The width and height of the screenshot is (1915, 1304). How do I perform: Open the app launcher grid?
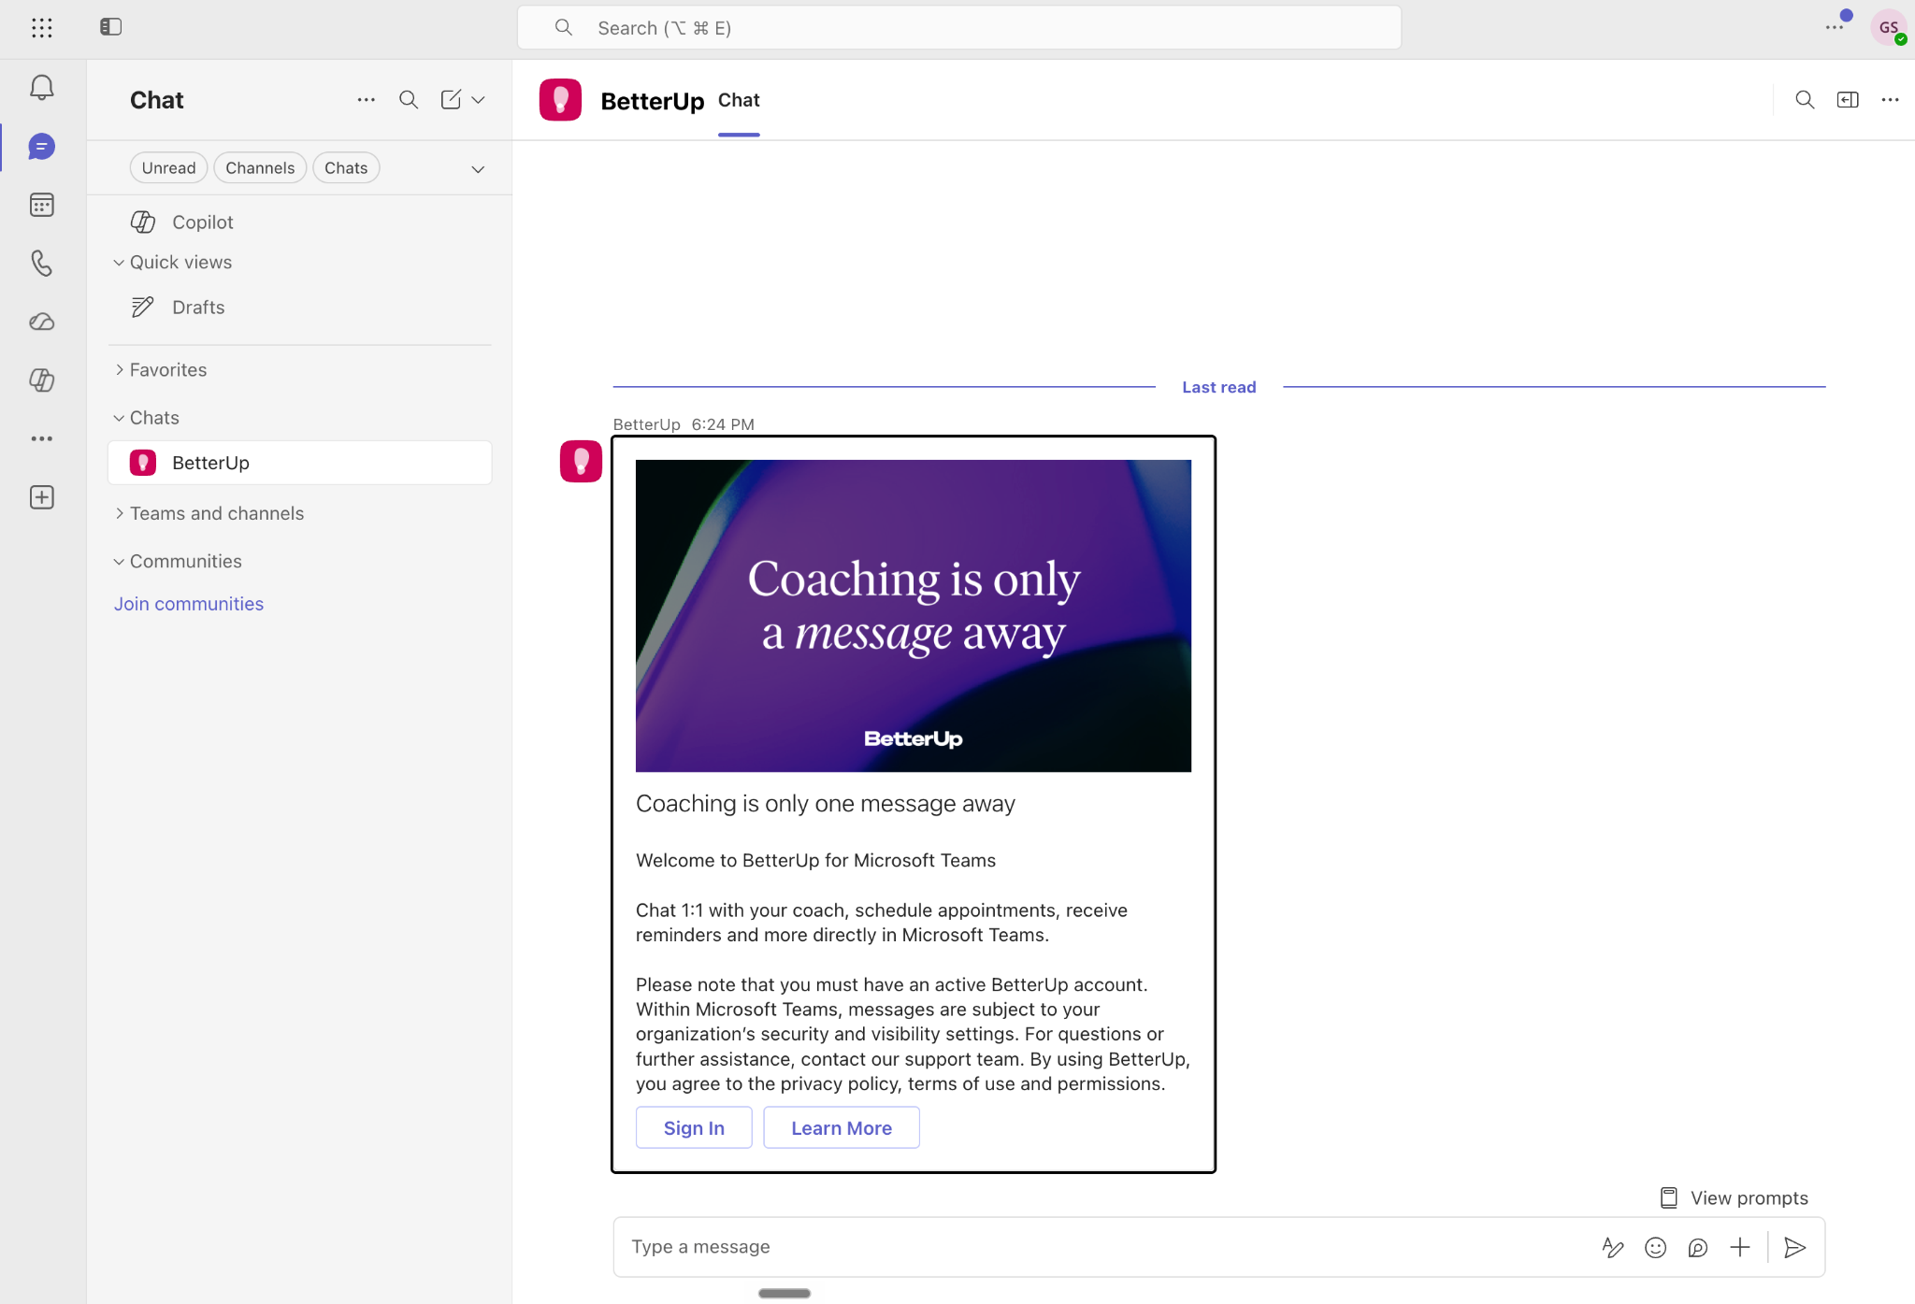pyautogui.click(x=42, y=28)
